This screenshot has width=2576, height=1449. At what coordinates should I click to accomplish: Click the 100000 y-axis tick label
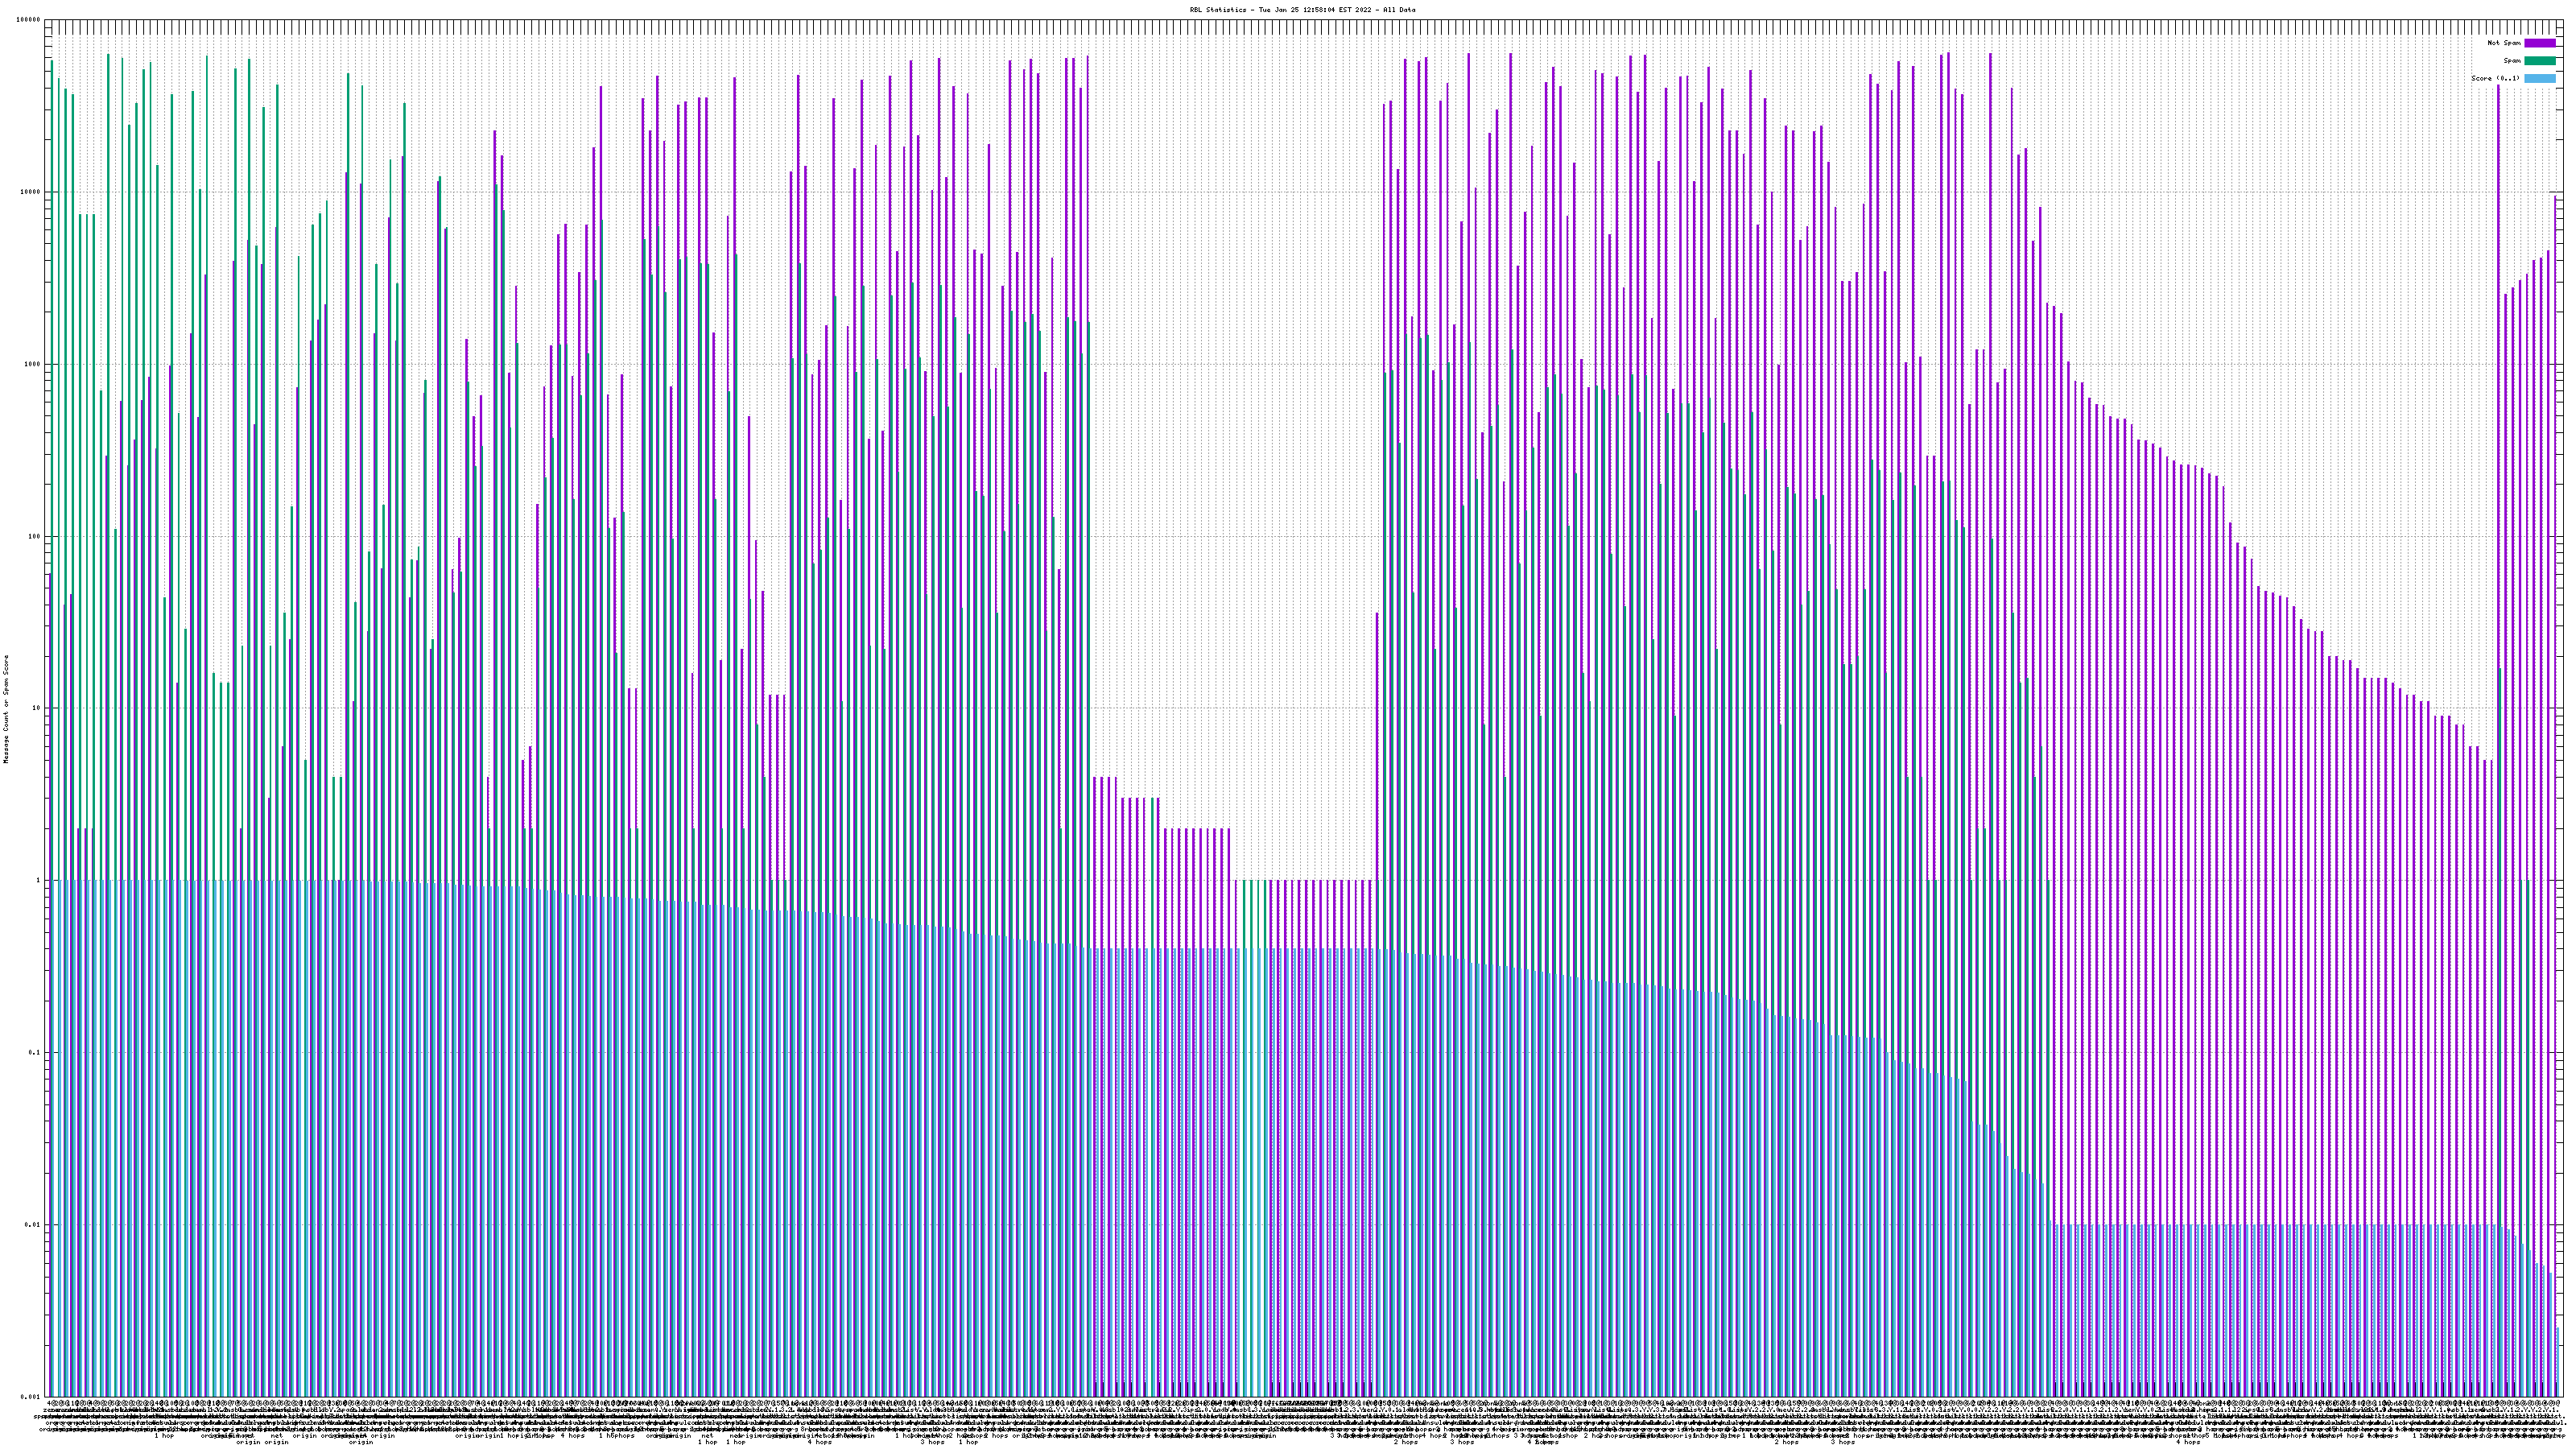click(x=30, y=20)
